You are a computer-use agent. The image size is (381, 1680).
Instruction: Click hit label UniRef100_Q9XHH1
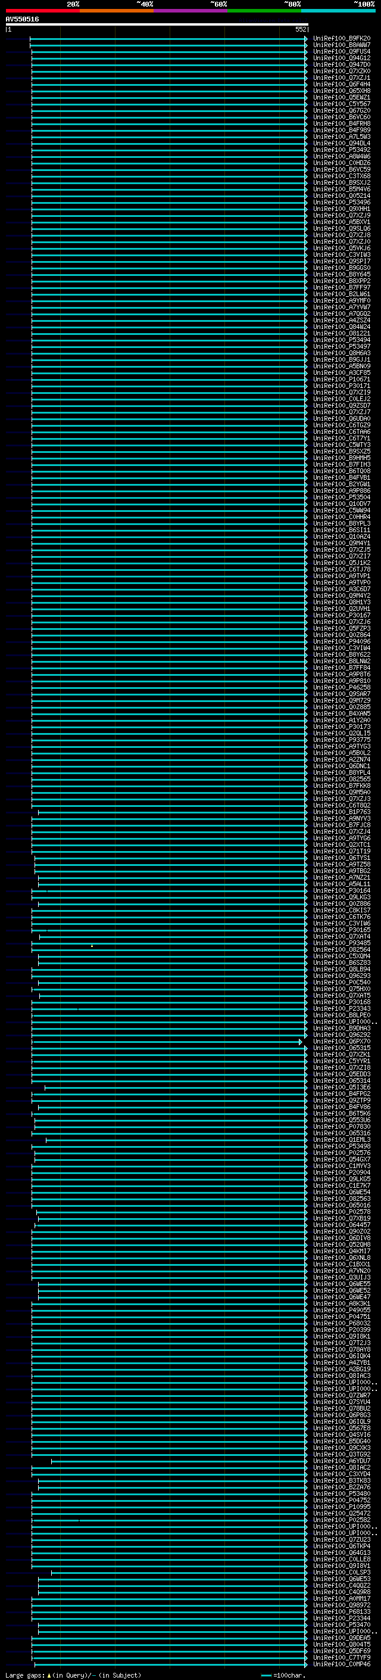pyautogui.click(x=341, y=209)
